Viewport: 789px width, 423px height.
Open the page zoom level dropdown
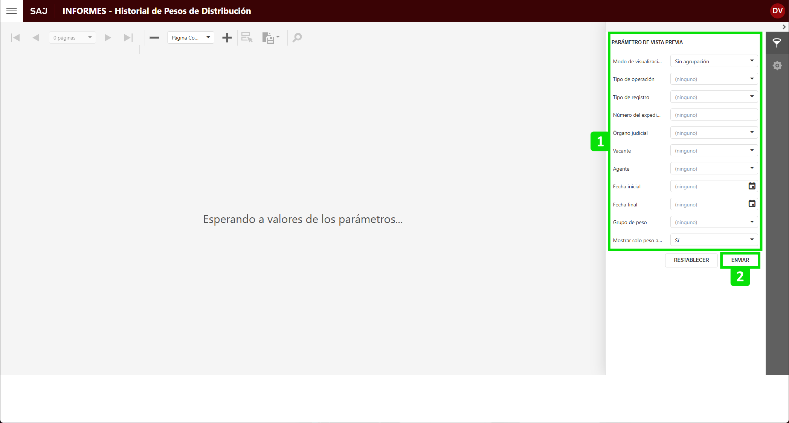pyautogui.click(x=191, y=38)
